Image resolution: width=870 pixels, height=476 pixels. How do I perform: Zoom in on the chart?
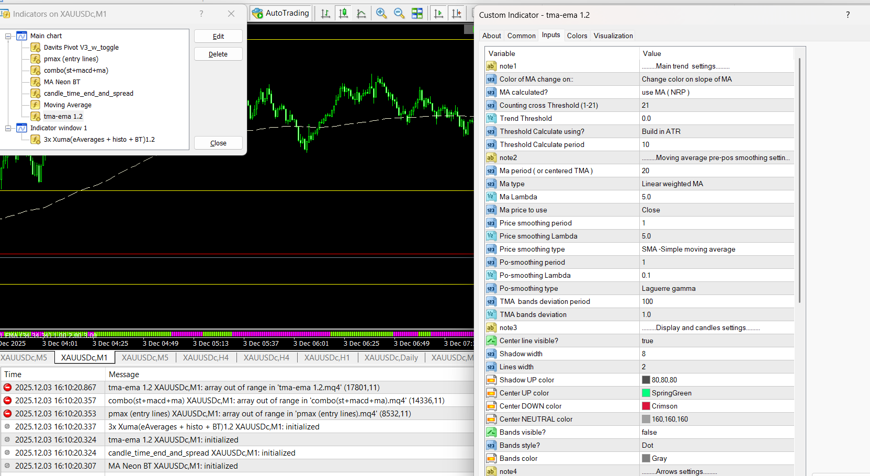[x=381, y=14]
